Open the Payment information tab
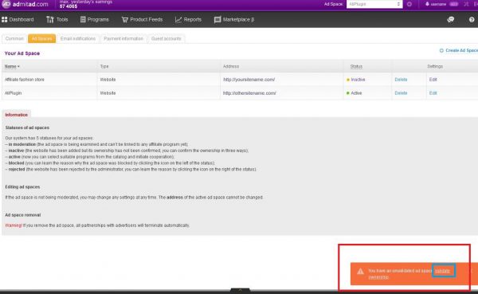 click(x=123, y=39)
